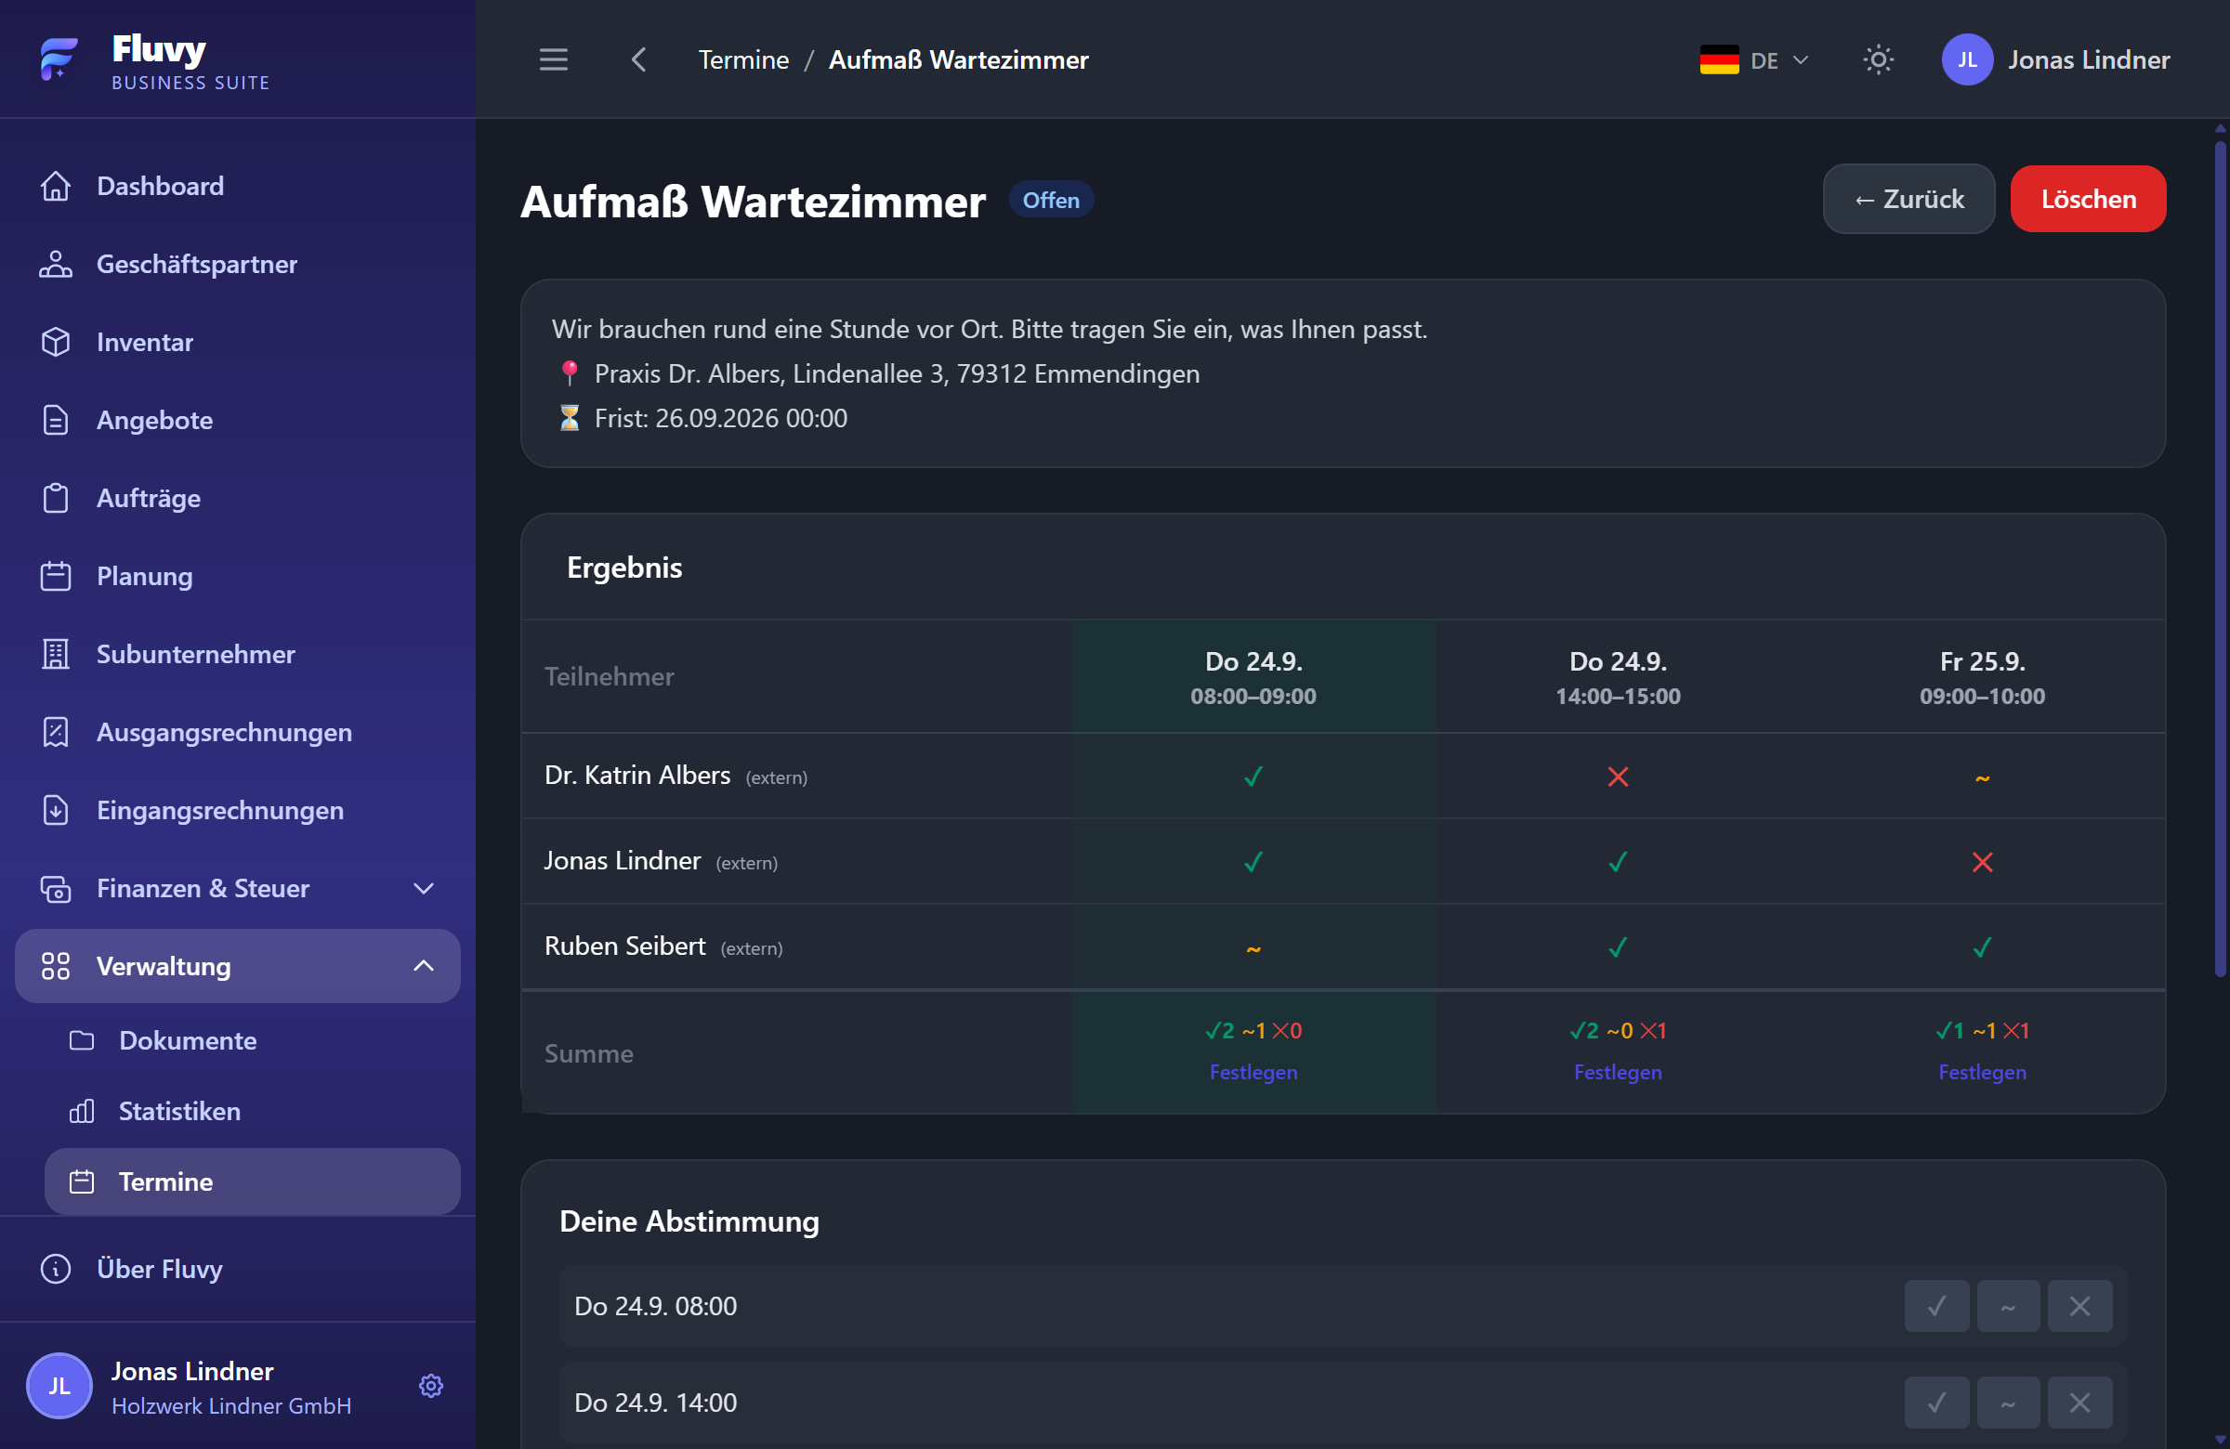Image resolution: width=2230 pixels, height=1449 pixels.
Task: Vote maybe for Do 24.9. 08:00
Action: (x=2008, y=1306)
